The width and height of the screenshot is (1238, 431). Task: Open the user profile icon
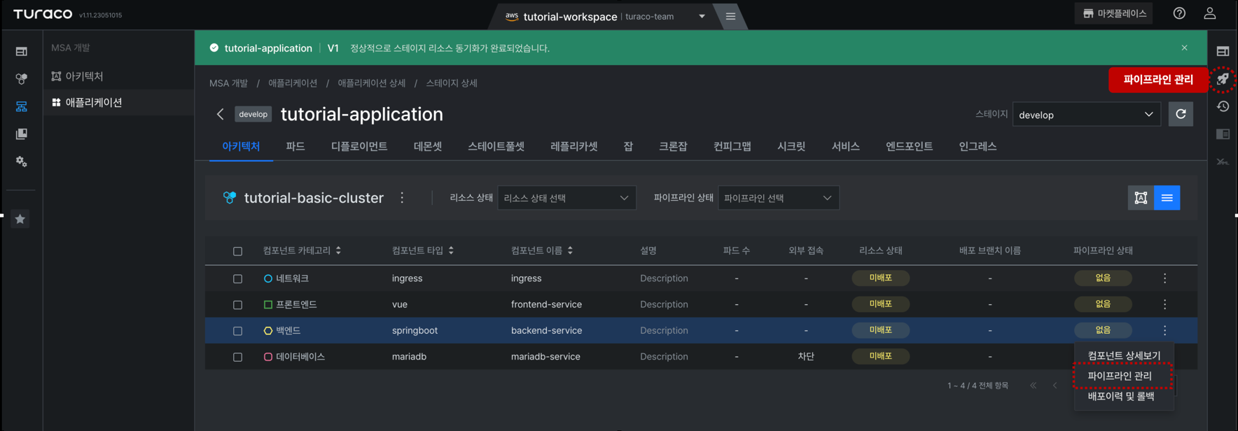coord(1210,13)
